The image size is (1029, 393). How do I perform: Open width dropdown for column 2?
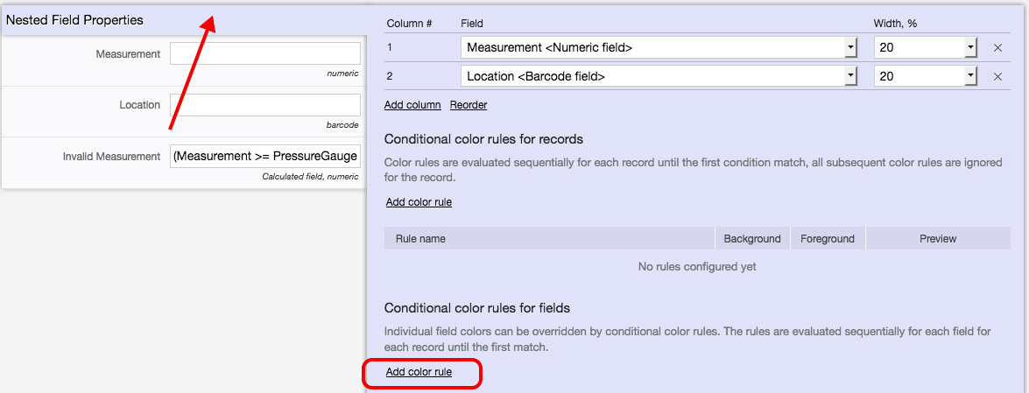(969, 77)
